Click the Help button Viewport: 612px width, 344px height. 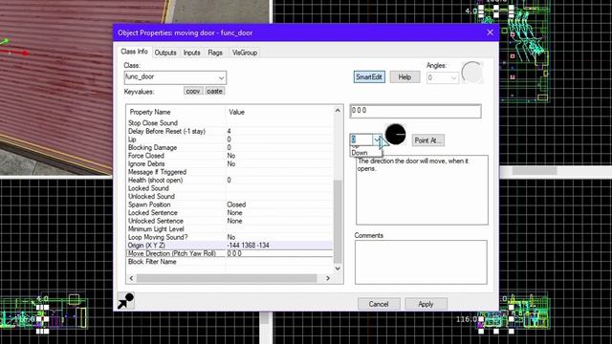pos(404,77)
